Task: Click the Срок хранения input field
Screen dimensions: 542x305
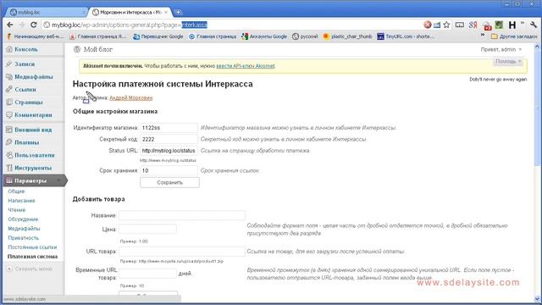Action: coord(169,170)
